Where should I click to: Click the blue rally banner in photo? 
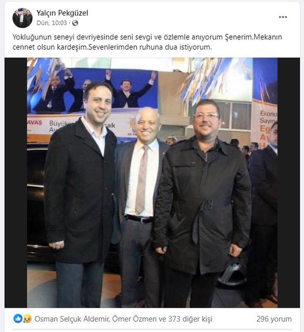pyautogui.click(x=94, y=90)
